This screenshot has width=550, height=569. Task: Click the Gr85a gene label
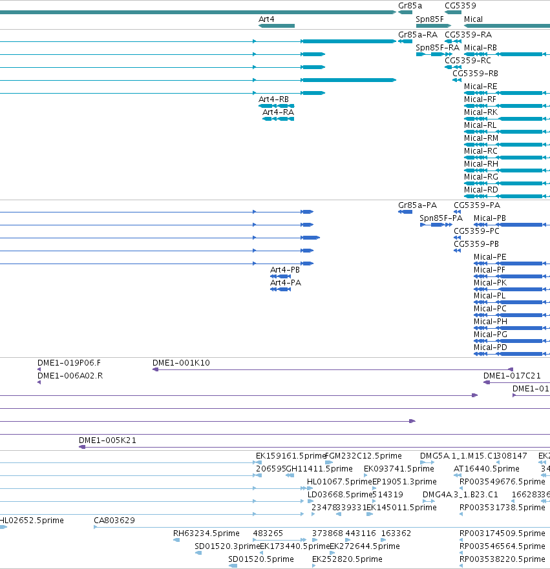tap(410, 6)
